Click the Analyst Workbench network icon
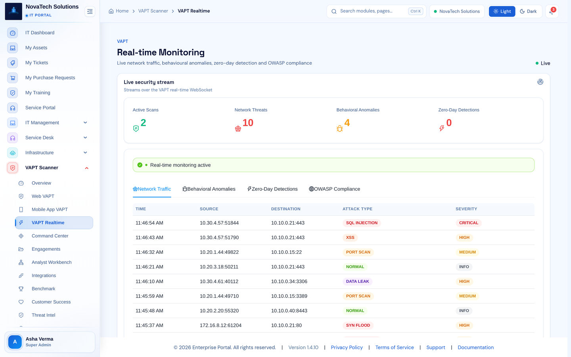The image size is (571, 357). (x=21, y=263)
